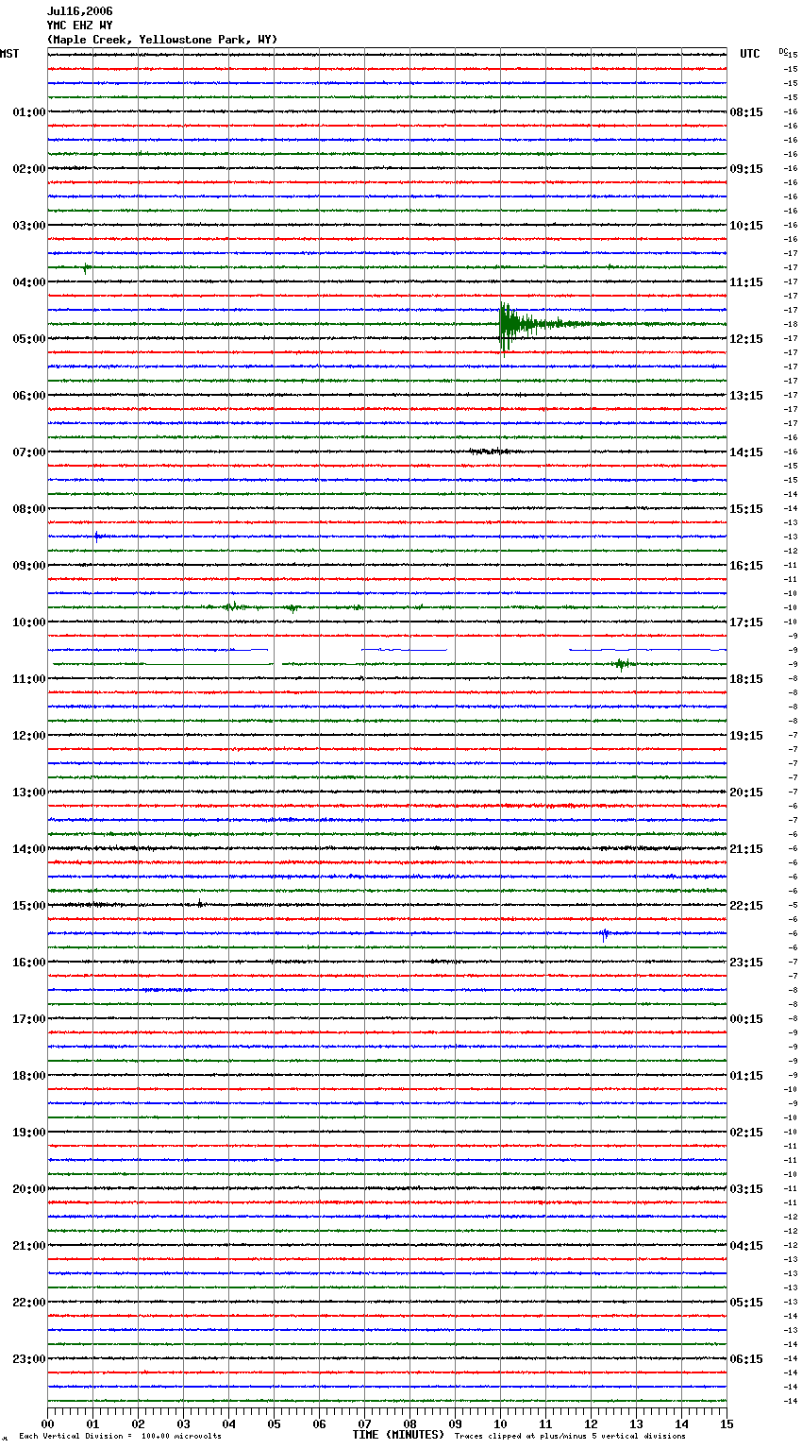This screenshot has height=1449, width=802.
Task: Click the 20:15 UTC time label
Action: [746, 793]
